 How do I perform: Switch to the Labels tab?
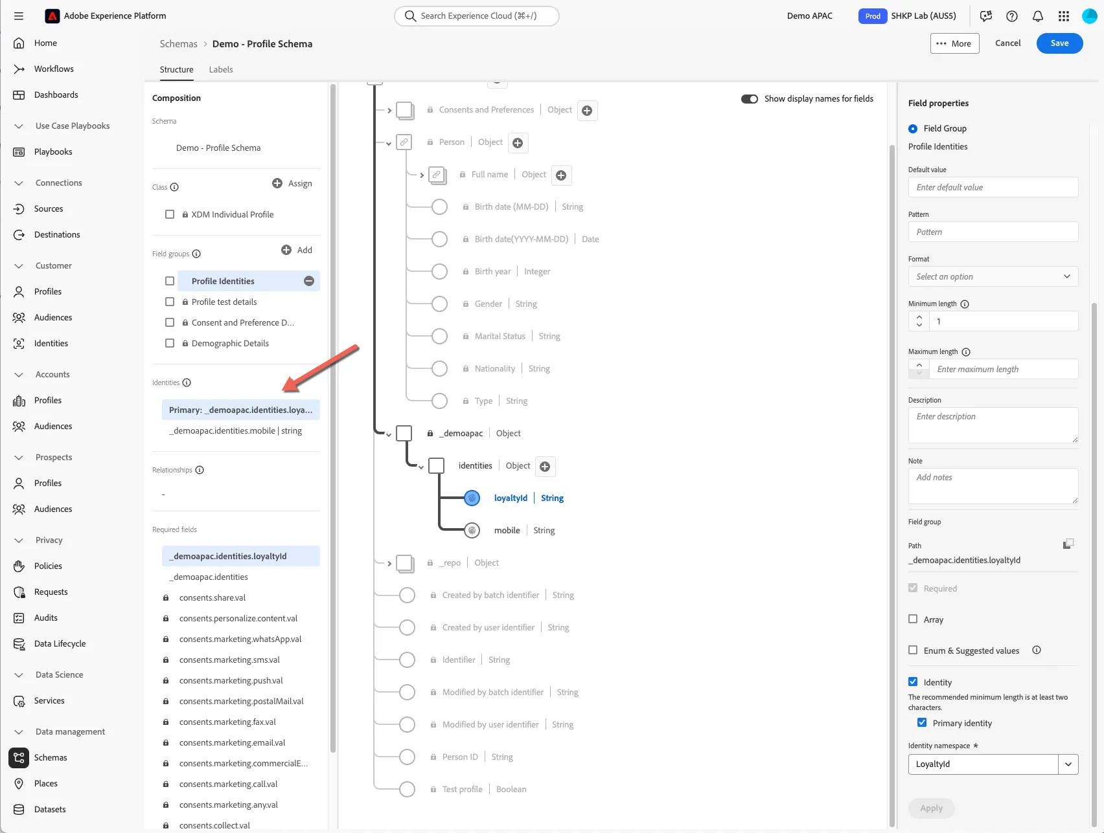click(x=221, y=70)
